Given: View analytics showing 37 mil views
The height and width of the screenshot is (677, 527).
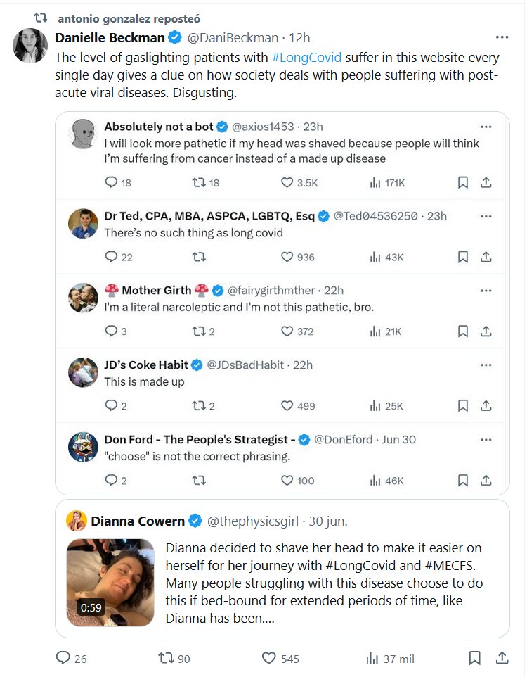Looking at the screenshot, I should (372, 658).
